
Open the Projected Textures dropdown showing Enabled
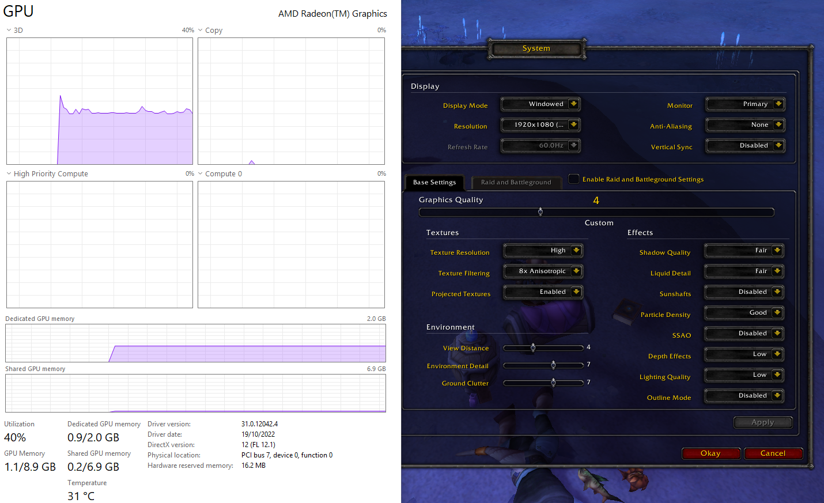click(543, 292)
